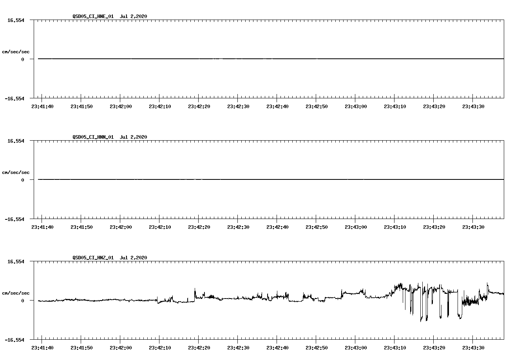Click the cm/sec/sec unit label on HNE plot
The image size is (532, 362).
coord(16,52)
